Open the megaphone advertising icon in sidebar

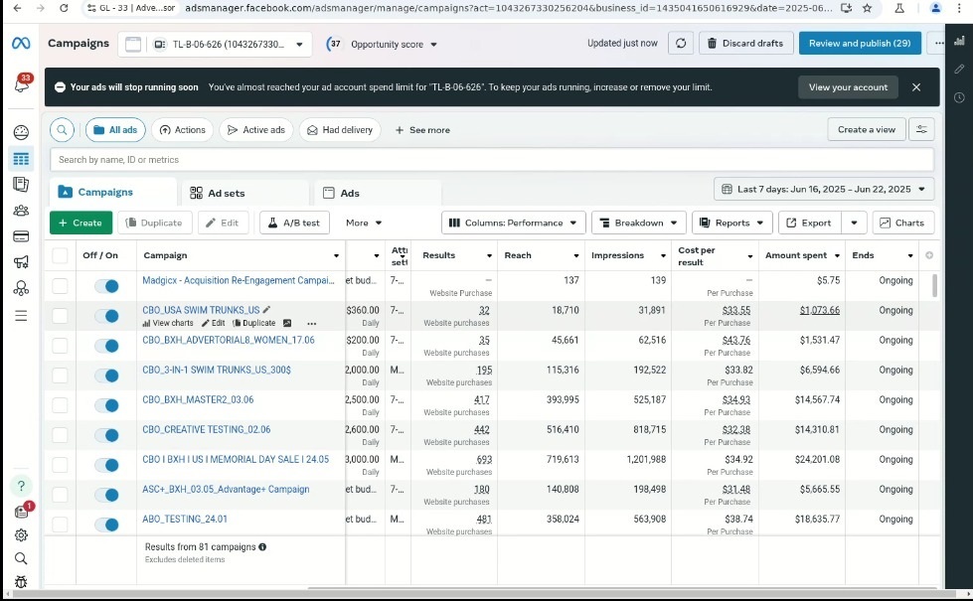(21, 262)
